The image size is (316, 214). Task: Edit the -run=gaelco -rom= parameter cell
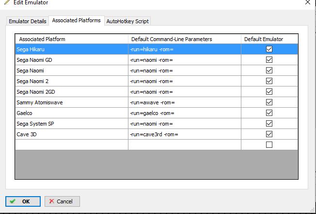(x=185, y=113)
